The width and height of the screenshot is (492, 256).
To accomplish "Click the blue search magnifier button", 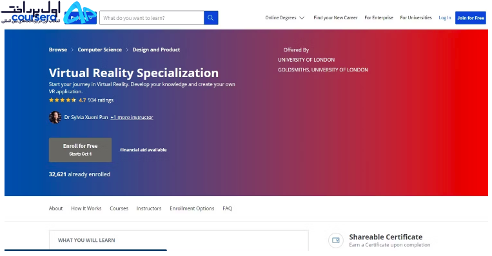I will tap(211, 18).
